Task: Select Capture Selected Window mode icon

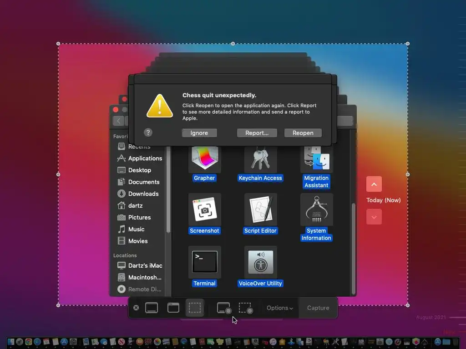Action: tap(173, 308)
